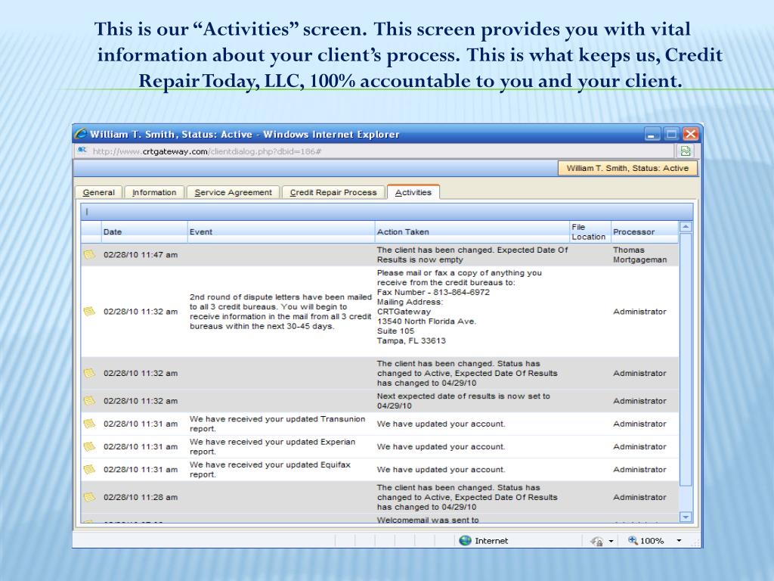Click note icon for Equifax report row
Image resolution: width=774 pixels, height=581 pixels.
coord(89,469)
